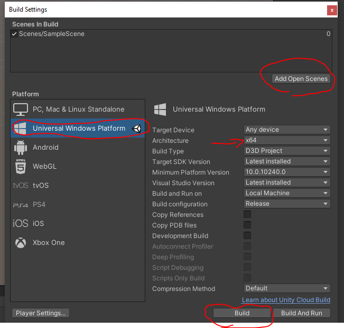Open the Target SDK Version dropdown
This screenshot has width=344, height=328.
point(287,161)
